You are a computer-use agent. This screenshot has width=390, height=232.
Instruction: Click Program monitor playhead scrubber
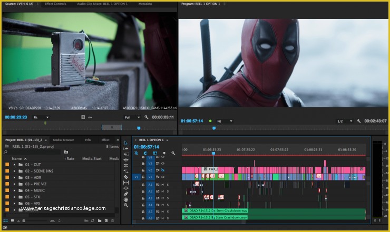pyautogui.click(x=214, y=128)
